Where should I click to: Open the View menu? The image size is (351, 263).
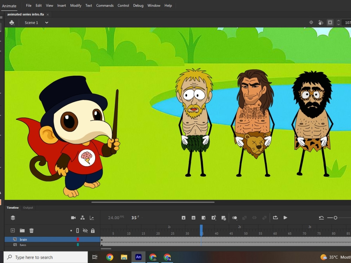(49, 5)
